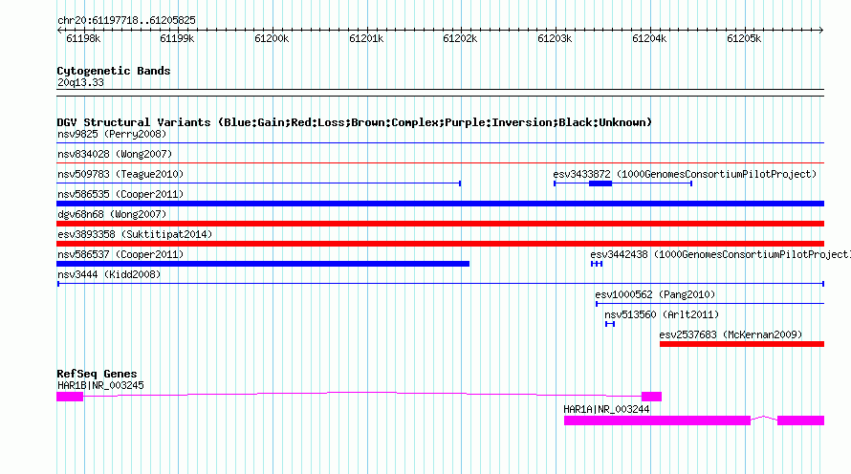Click the HAR1B first exon magenta block
Image resolution: width=851 pixels, height=474 pixels.
pos(70,397)
